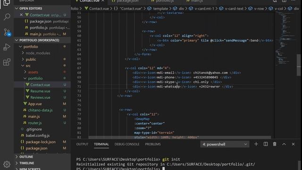This screenshot has width=302, height=170.
Task: Switch to the DEBUG CONSOLE tab
Action: point(127,144)
